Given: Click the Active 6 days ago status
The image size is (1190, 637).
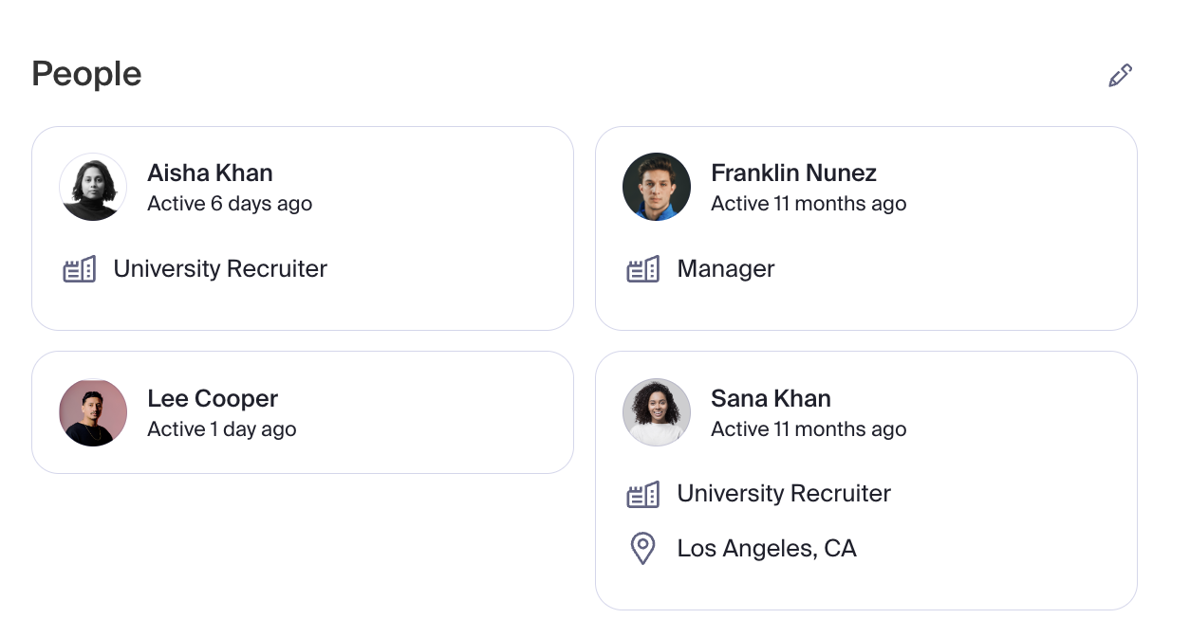Looking at the screenshot, I should pos(230,204).
